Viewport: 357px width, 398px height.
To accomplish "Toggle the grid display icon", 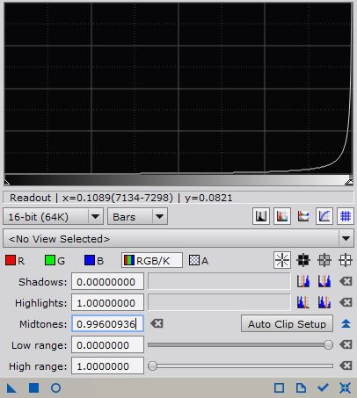I will (346, 217).
